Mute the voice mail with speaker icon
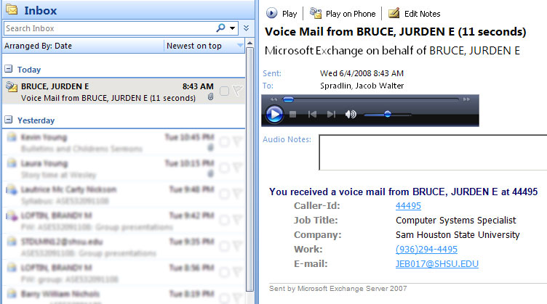 click(351, 114)
